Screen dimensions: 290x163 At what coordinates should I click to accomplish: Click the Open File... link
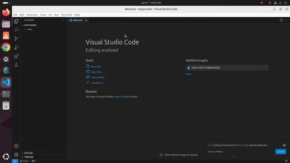[97, 72]
